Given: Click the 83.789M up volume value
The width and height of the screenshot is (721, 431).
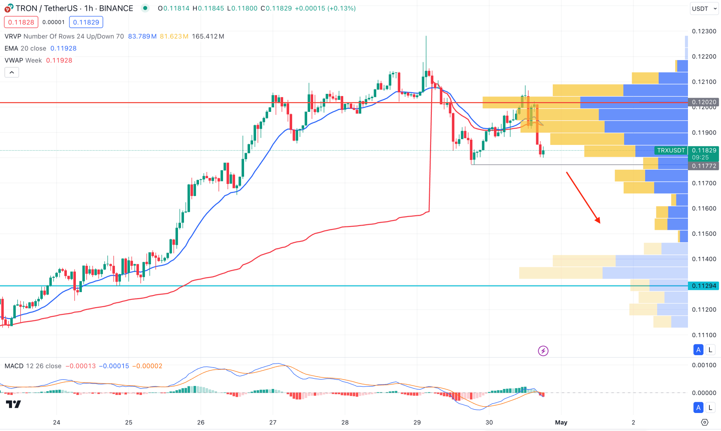Looking at the screenshot, I should click(142, 36).
